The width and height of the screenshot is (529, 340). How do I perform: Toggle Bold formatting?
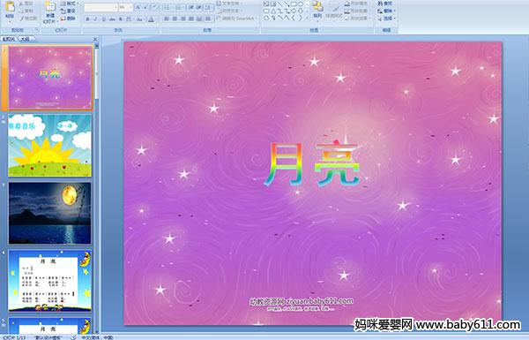[x=87, y=19]
